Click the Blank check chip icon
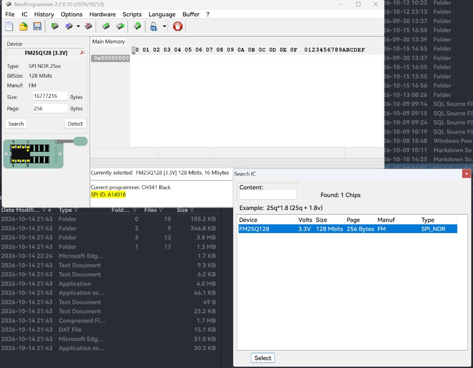Image resolution: width=473 pixels, height=368 pixels. tap(121, 26)
